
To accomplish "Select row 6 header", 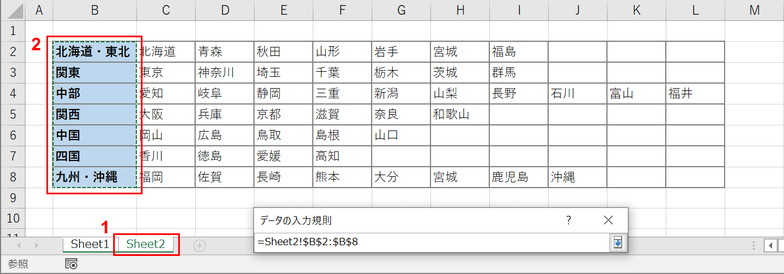I will click(x=12, y=135).
